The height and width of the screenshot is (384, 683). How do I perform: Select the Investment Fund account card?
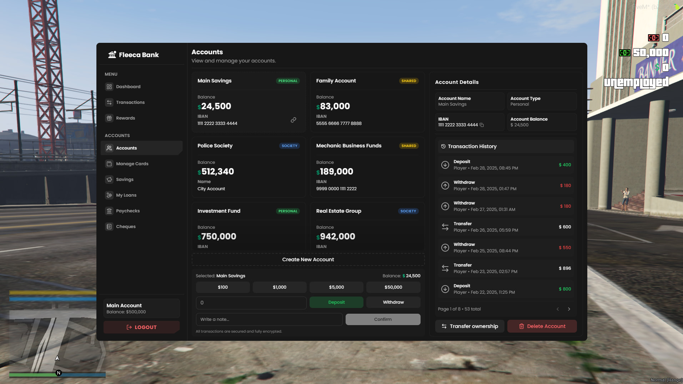point(249,226)
